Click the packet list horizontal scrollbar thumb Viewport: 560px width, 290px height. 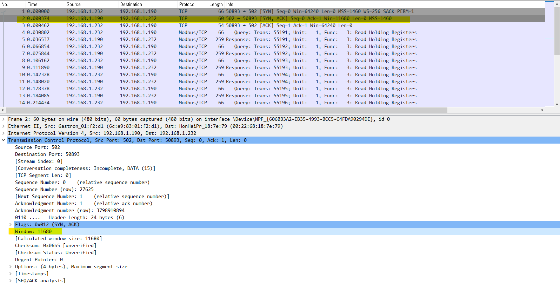226,110
